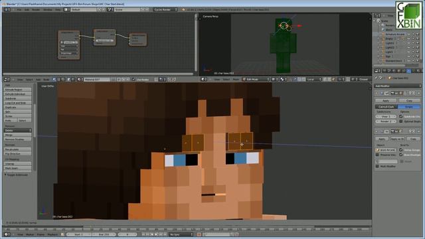This screenshot has width=425, height=239.
Task: Click the Info editor type icon
Action: [7, 9]
